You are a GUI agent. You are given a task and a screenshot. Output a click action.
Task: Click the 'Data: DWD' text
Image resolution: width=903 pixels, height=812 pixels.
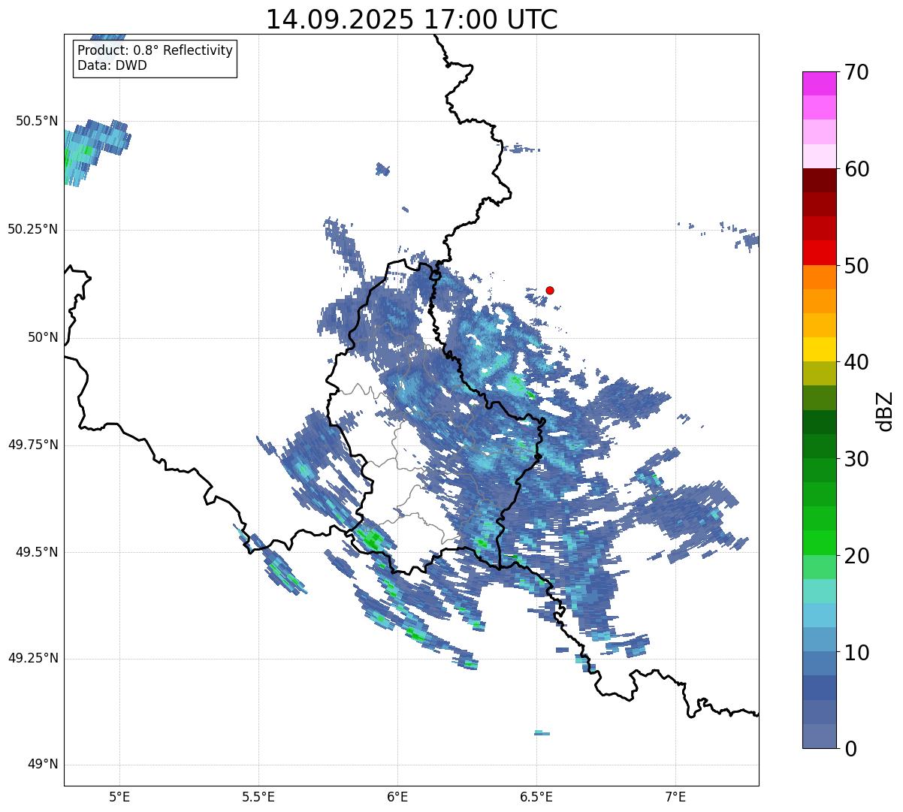click(x=112, y=65)
